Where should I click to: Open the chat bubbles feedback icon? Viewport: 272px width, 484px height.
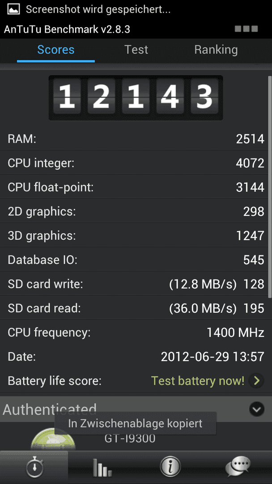[x=238, y=467]
